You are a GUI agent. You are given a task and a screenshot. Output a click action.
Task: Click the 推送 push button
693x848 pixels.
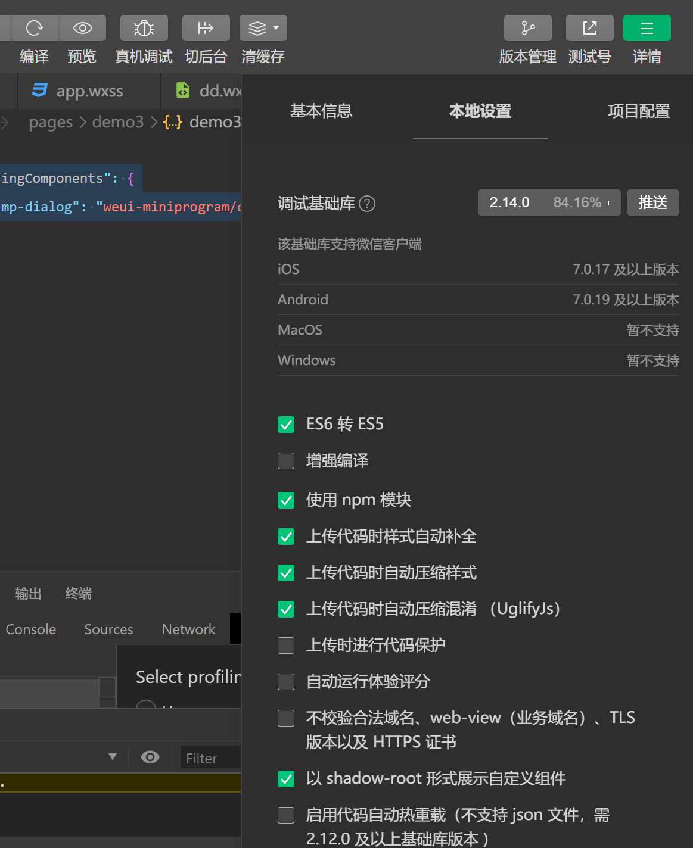tap(652, 202)
